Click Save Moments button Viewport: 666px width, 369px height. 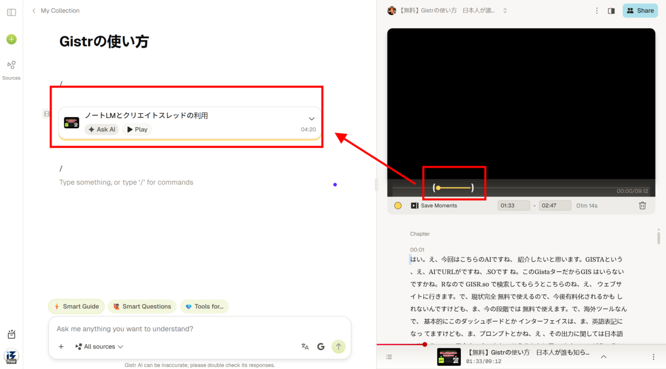(434, 205)
